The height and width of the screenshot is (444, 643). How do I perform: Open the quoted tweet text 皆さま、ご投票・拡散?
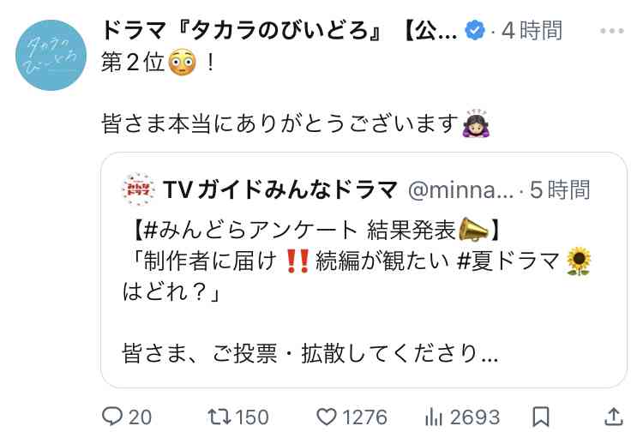(x=310, y=353)
